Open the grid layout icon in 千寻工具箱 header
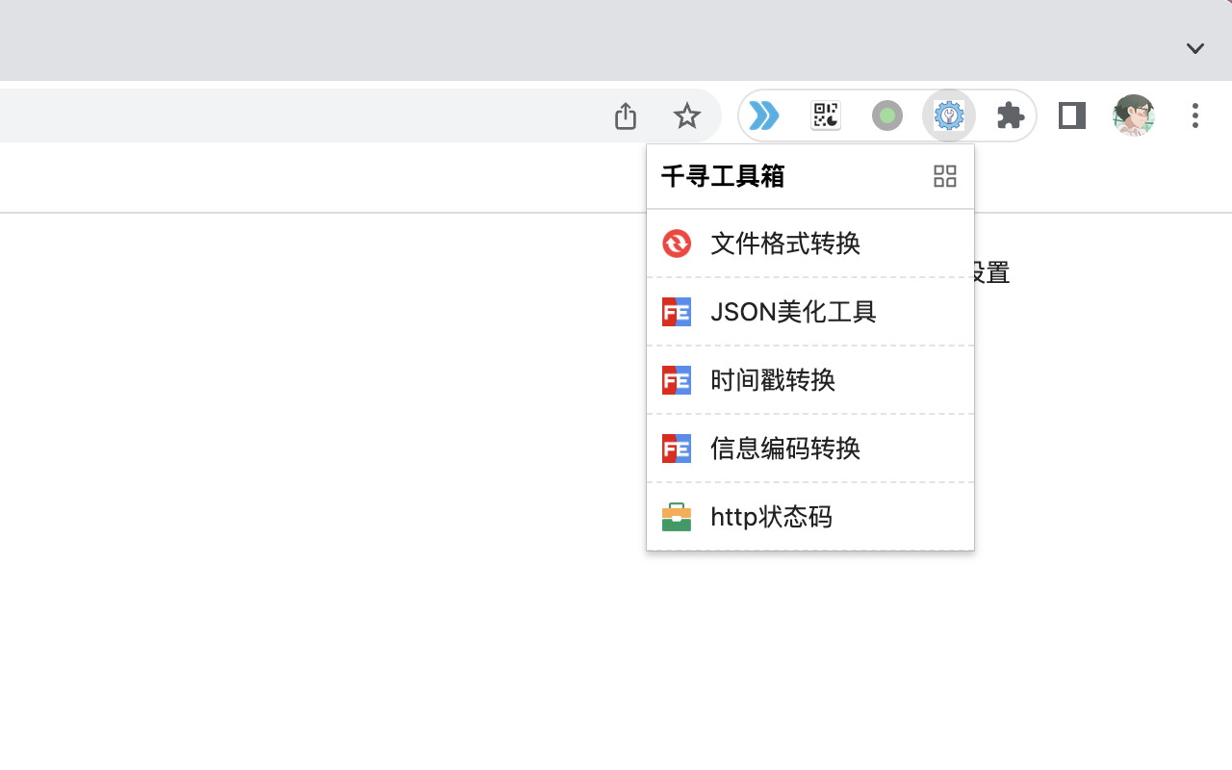Viewport: 1232px width, 770px height. 944,176
